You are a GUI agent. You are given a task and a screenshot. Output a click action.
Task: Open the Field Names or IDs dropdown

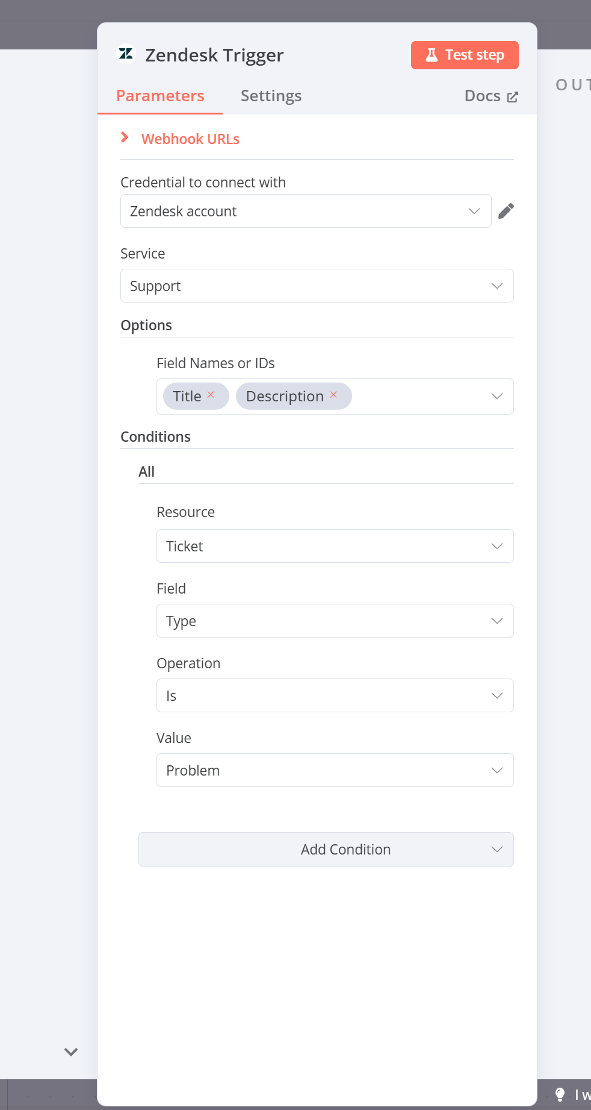[x=335, y=397]
